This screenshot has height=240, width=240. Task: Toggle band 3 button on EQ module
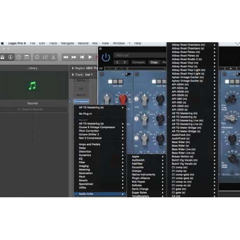click(136, 119)
